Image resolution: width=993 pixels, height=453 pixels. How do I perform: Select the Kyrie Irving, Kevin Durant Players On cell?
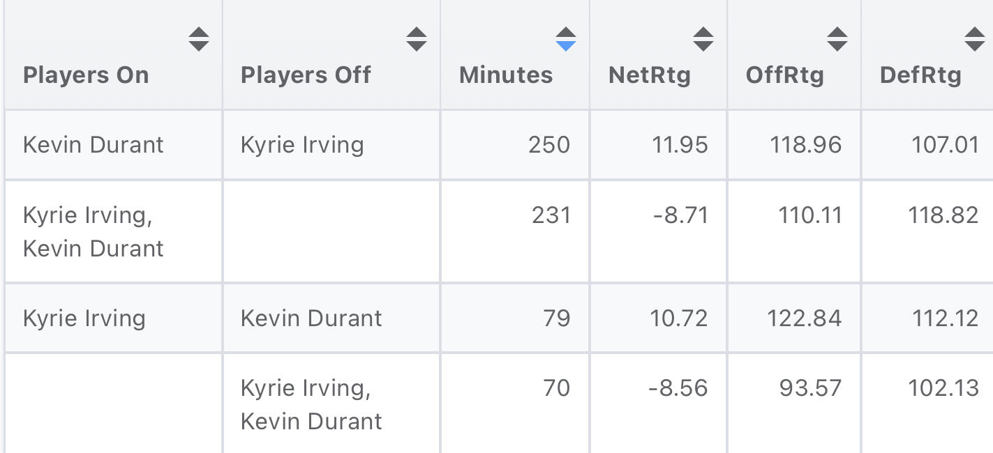coord(94,231)
